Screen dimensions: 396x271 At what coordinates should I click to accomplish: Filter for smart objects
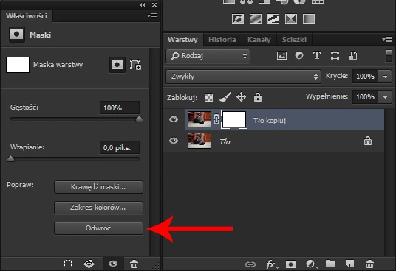[353, 56]
